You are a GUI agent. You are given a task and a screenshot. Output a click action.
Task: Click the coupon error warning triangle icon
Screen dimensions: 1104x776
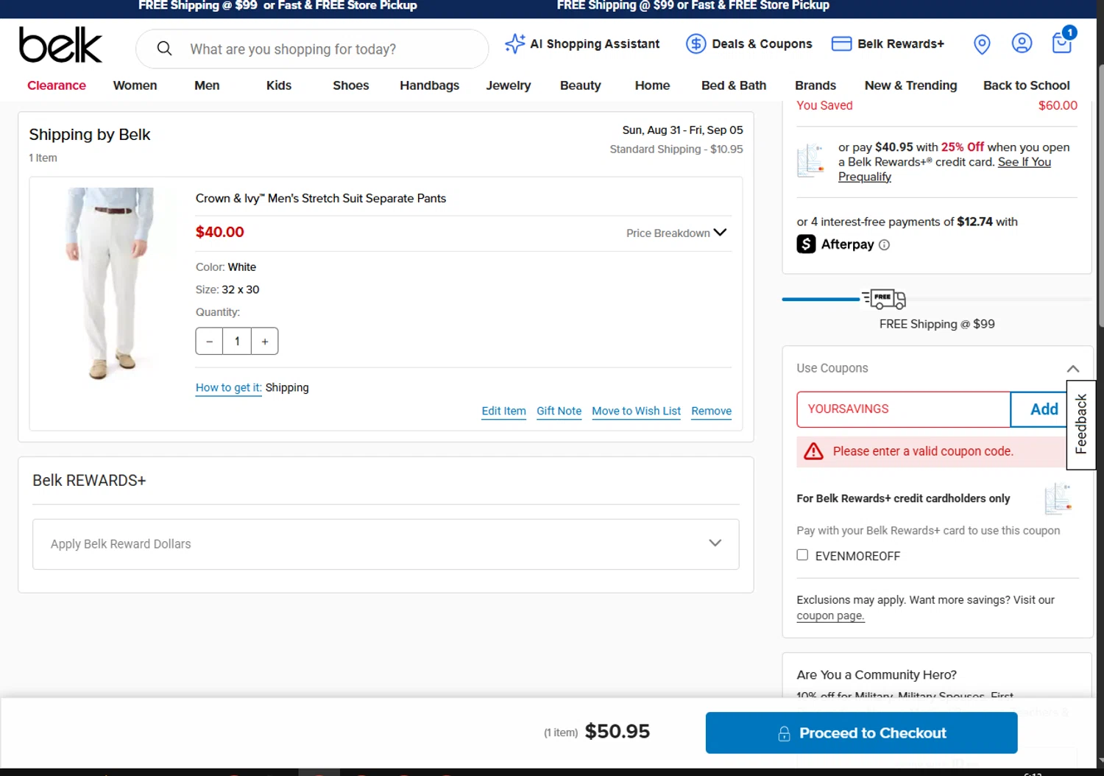pos(813,451)
